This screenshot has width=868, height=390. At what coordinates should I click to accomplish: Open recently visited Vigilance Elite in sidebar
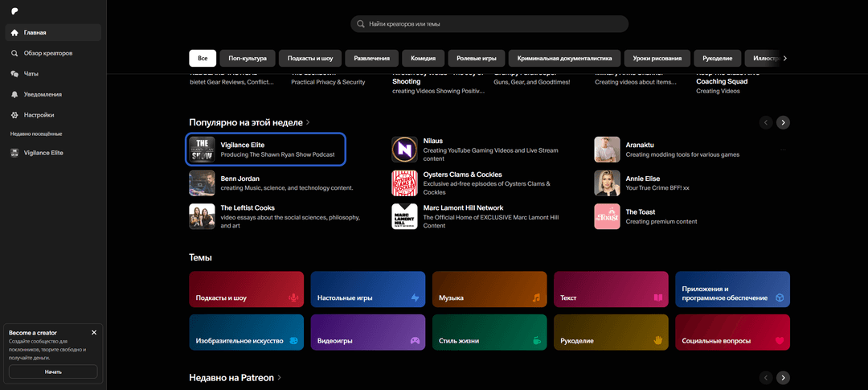pos(53,152)
